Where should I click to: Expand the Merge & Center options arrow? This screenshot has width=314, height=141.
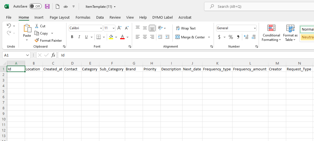click(x=209, y=37)
